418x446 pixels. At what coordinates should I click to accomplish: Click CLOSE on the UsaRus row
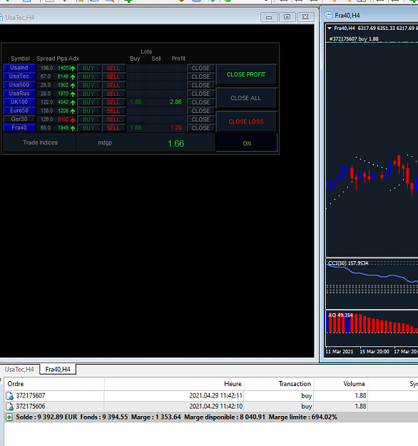[x=200, y=93]
